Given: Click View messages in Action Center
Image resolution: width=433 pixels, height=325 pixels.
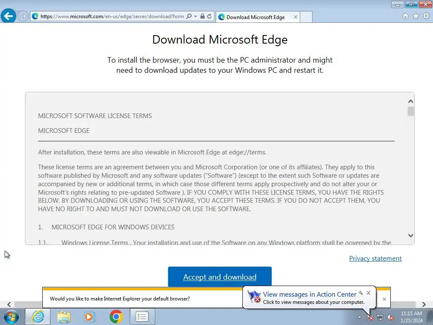Looking at the screenshot, I should pyautogui.click(x=310, y=295).
